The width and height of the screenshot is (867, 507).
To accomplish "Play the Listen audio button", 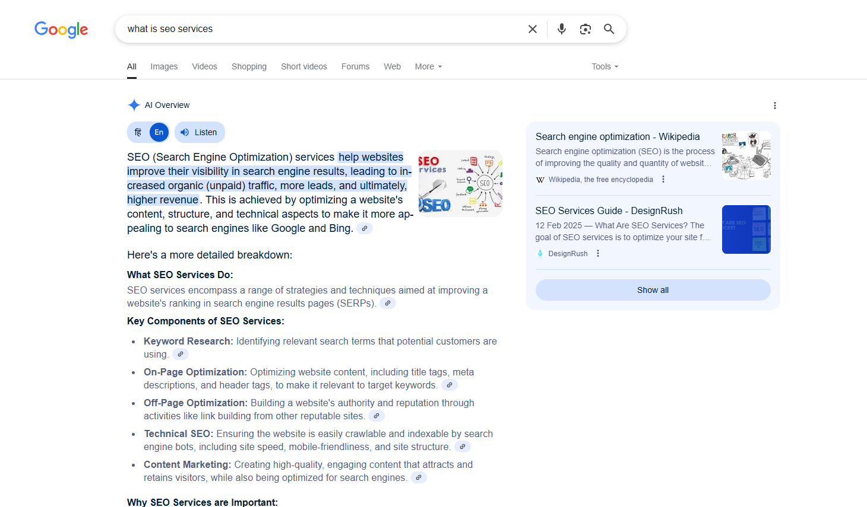I will pos(200,132).
